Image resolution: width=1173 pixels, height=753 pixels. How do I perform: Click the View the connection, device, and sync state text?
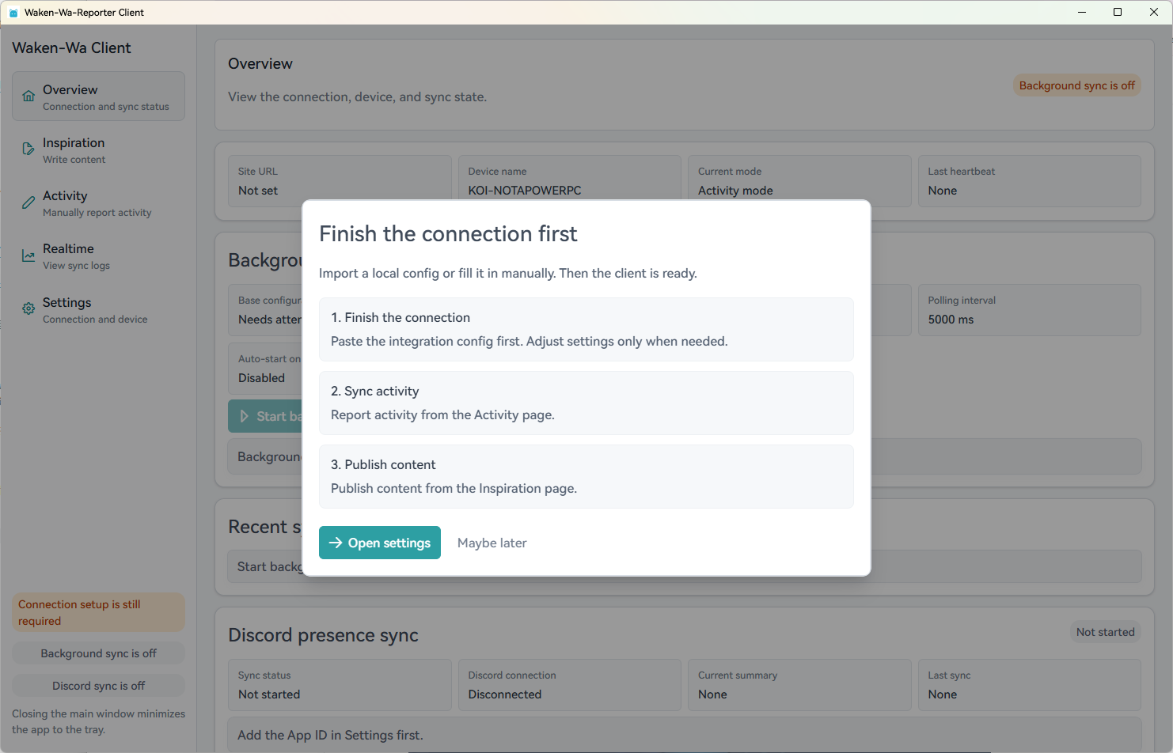(x=358, y=96)
